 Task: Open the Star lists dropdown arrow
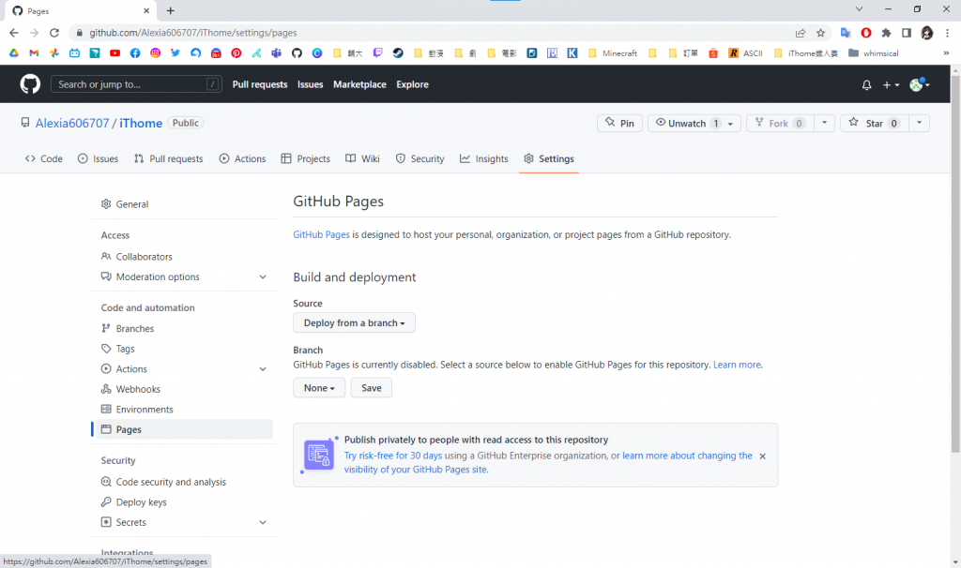(x=919, y=123)
